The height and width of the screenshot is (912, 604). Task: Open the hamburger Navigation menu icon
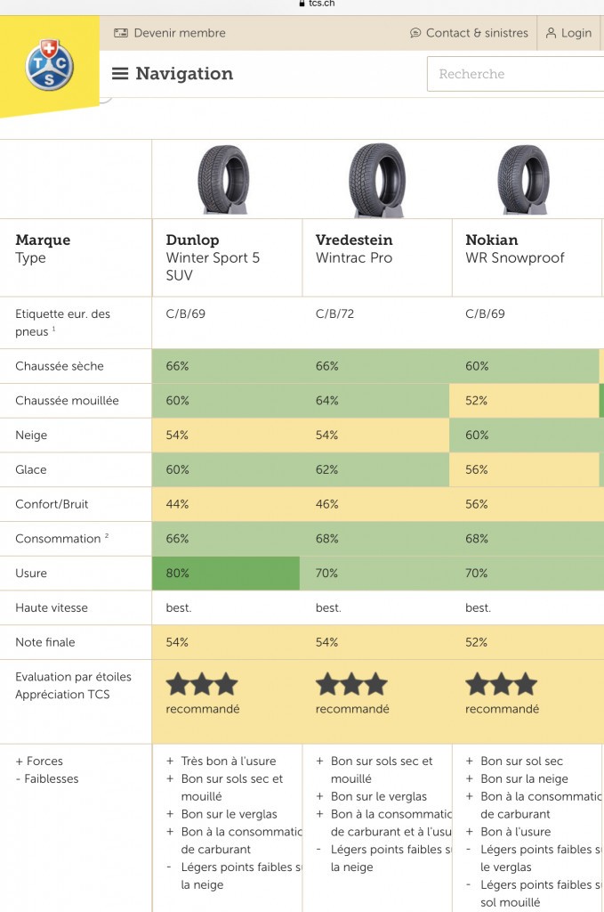(x=119, y=74)
